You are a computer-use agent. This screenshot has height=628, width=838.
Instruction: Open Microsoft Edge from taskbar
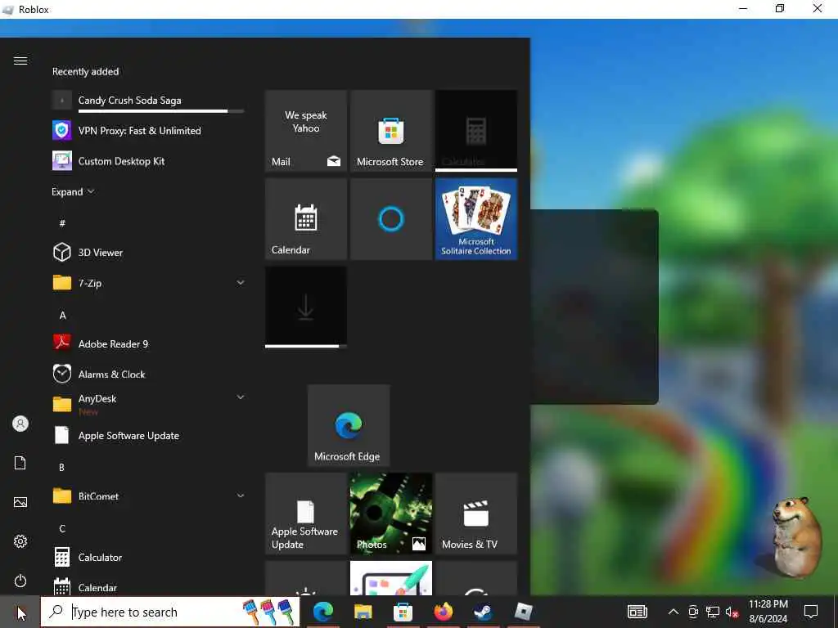(322, 612)
